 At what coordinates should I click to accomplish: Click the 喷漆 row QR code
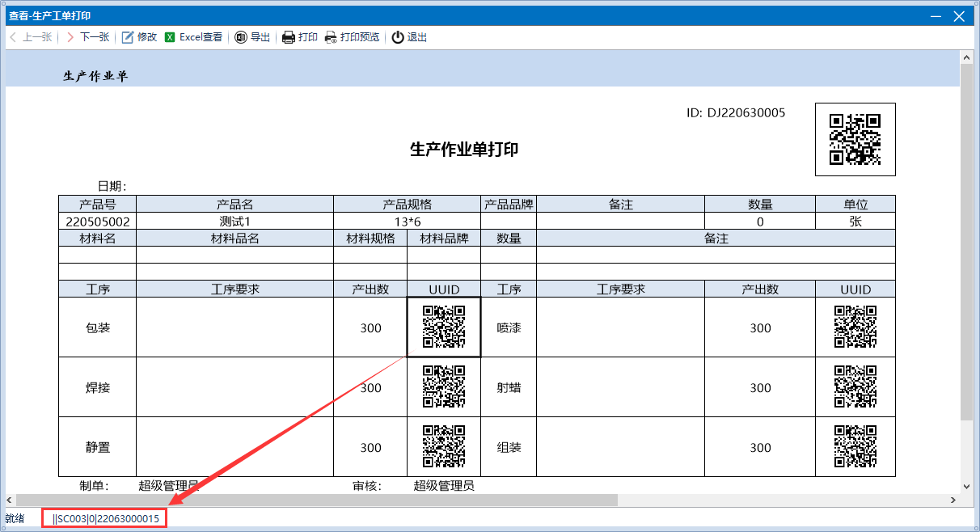coord(855,327)
